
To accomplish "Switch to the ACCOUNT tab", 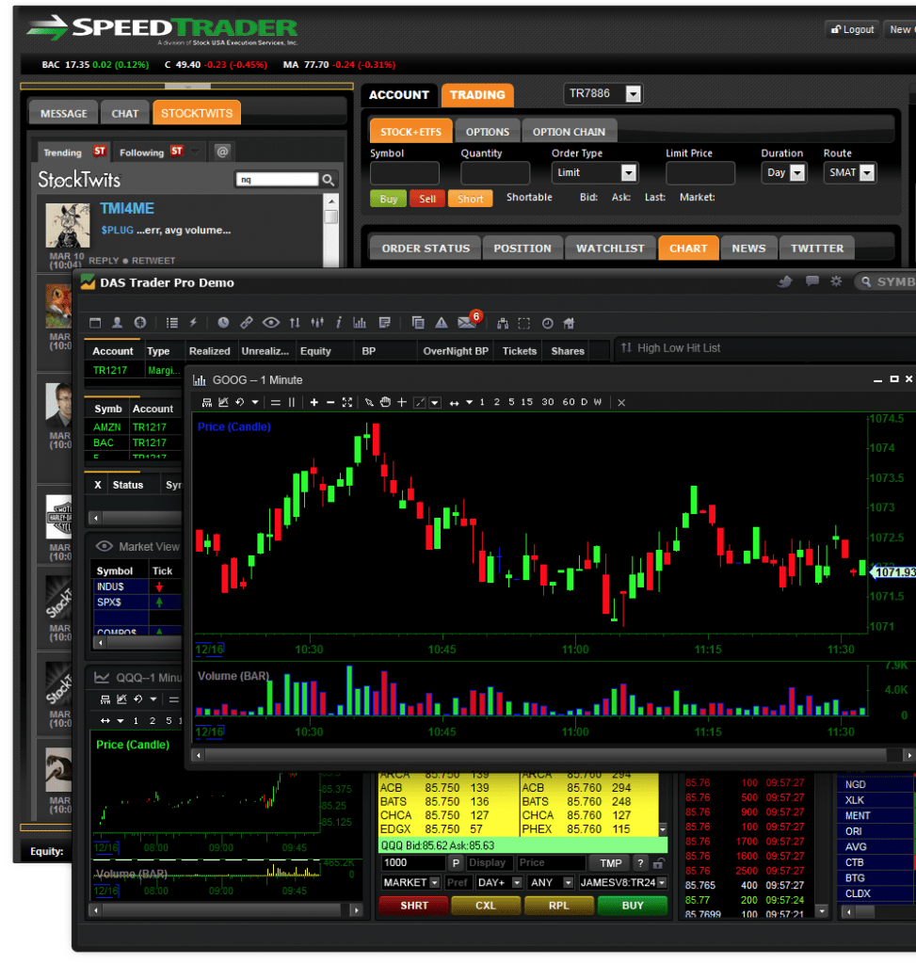I will pyautogui.click(x=399, y=95).
